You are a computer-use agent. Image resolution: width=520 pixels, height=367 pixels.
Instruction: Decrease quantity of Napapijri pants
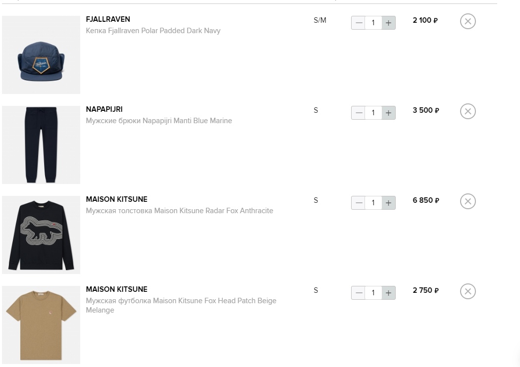tap(359, 113)
